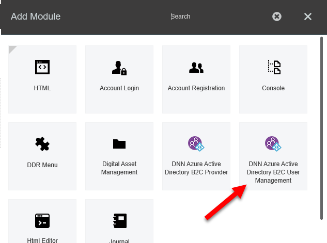Viewport: 327px width, 243px height.
Task: Pick the Console module tree icon
Action: (x=274, y=67)
